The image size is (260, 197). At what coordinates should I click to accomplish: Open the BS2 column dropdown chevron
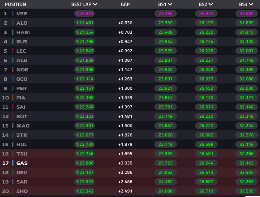(211, 4)
